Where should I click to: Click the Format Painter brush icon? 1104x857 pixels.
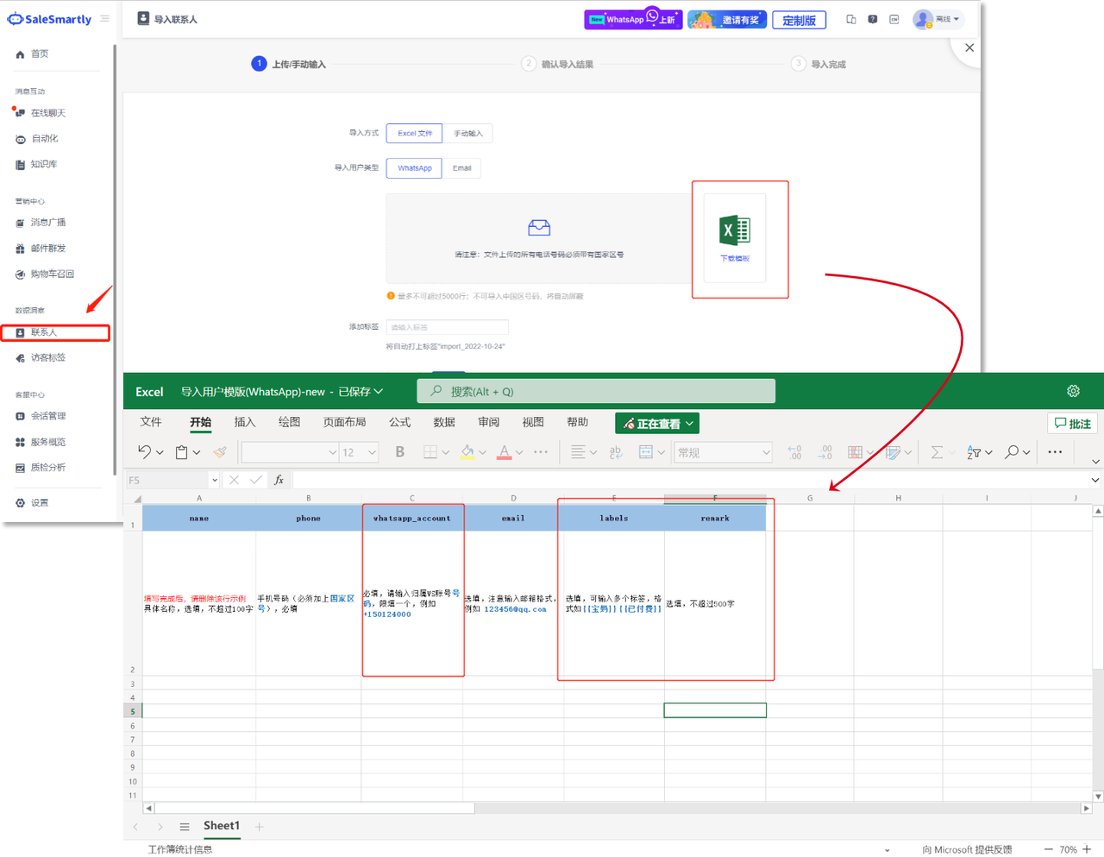220,452
